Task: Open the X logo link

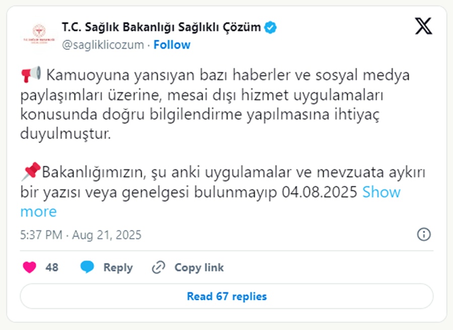Action: pyautogui.click(x=423, y=26)
